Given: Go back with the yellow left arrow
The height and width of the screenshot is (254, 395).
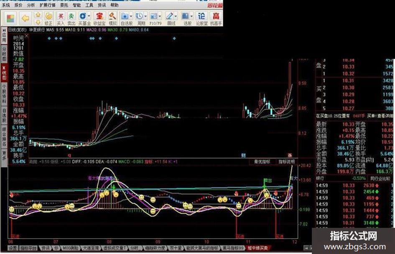Looking at the screenshot, I should pyautogui.click(x=25, y=18).
